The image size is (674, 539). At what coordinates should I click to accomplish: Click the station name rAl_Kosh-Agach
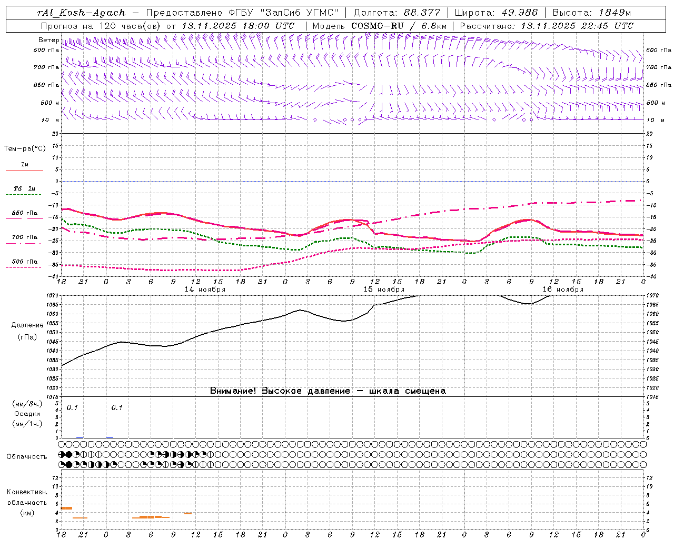(82, 13)
